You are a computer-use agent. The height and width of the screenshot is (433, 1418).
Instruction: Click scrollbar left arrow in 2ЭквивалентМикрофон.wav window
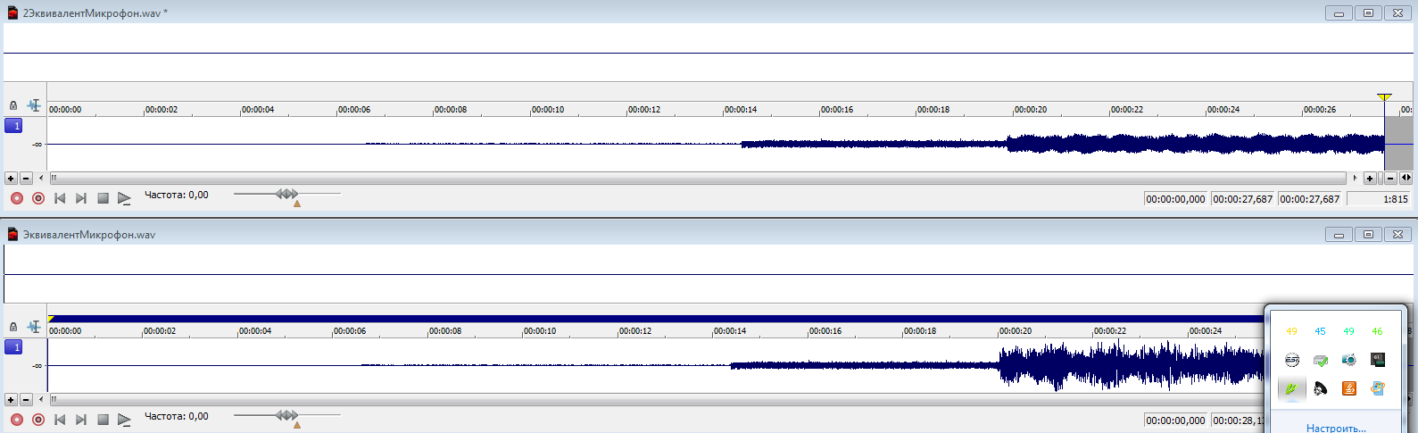[41, 179]
